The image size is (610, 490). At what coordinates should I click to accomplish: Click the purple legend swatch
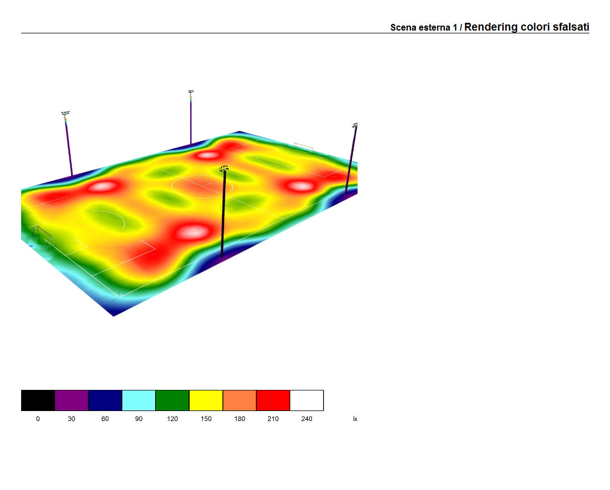[x=72, y=400]
